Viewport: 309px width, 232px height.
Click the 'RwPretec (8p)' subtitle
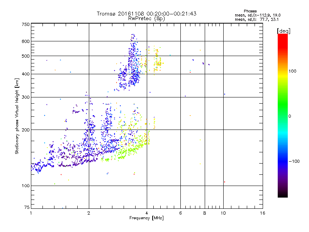tap(146, 19)
